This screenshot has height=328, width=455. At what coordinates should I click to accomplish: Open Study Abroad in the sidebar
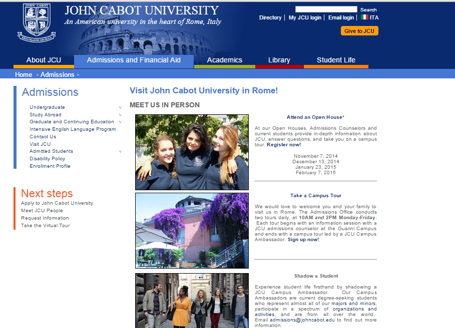pos(46,115)
